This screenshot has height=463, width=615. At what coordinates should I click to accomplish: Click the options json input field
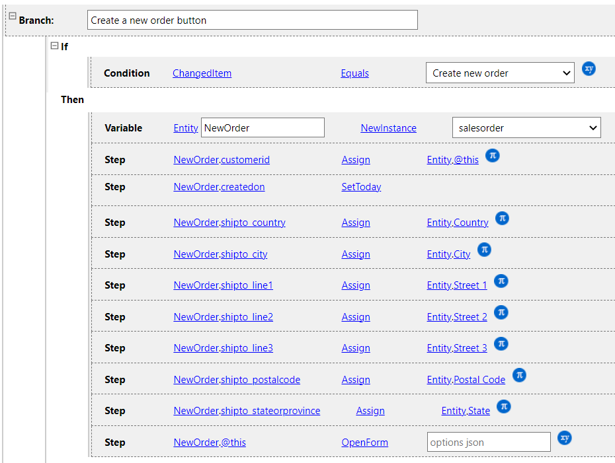point(489,443)
